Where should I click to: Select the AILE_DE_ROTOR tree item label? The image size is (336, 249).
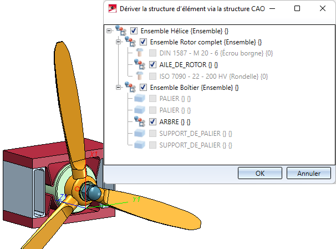[189, 65]
